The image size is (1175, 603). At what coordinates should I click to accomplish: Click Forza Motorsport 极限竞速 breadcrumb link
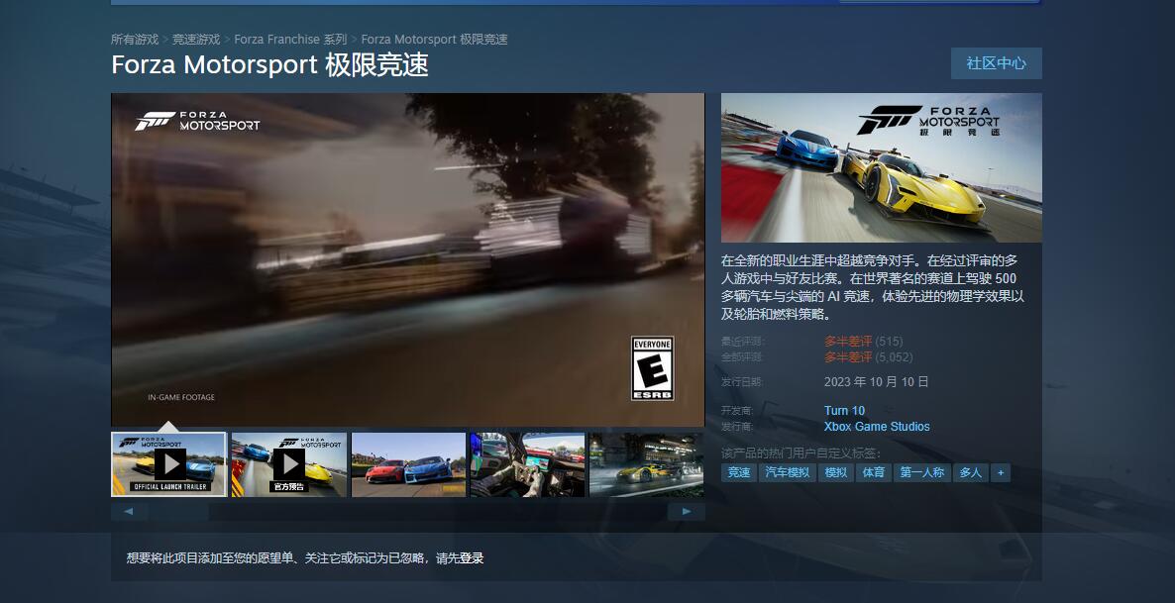coord(435,39)
